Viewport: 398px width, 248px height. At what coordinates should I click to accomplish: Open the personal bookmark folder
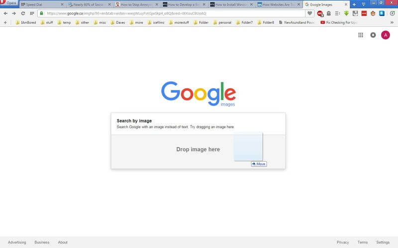click(222, 22)
